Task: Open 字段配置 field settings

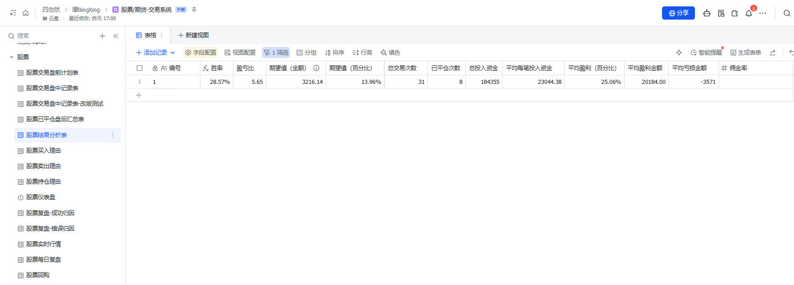Action: [x=200, y=52]
